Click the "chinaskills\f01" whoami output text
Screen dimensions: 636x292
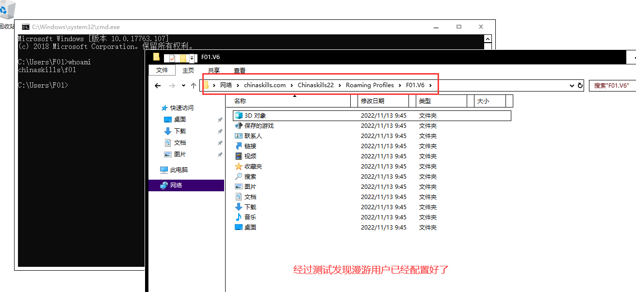(x=47, y=70)
